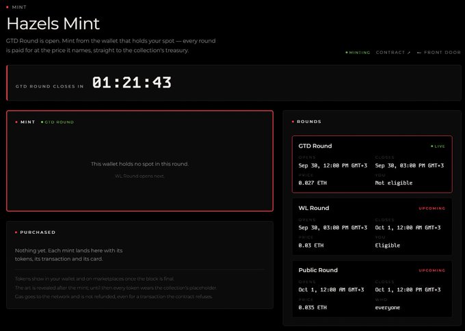Screen dimensions: 465x331
Task: Click the 0.035 ETH price value
Action: coord(313,308)
